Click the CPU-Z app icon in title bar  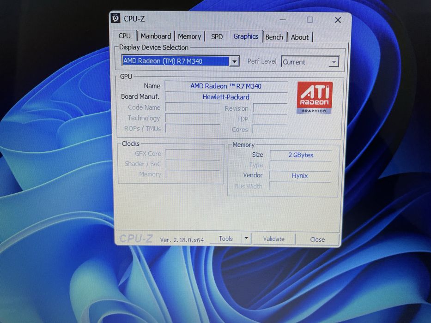(115, 18)
